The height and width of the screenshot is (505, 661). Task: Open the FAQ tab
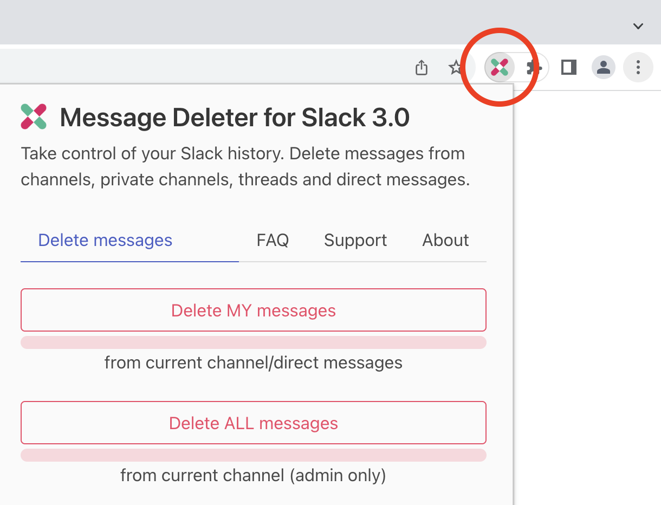pos(273,240)
